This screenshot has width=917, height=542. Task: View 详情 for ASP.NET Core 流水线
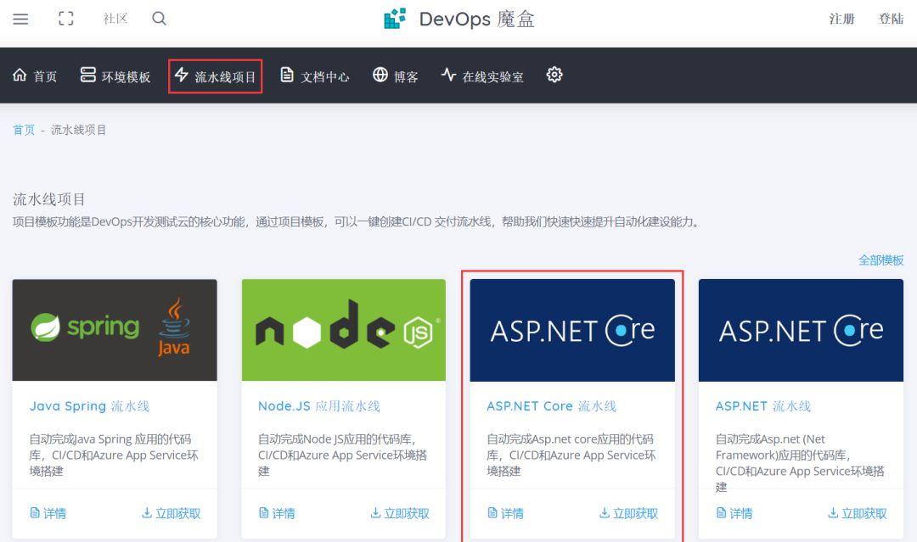click(x=505, y=513)
